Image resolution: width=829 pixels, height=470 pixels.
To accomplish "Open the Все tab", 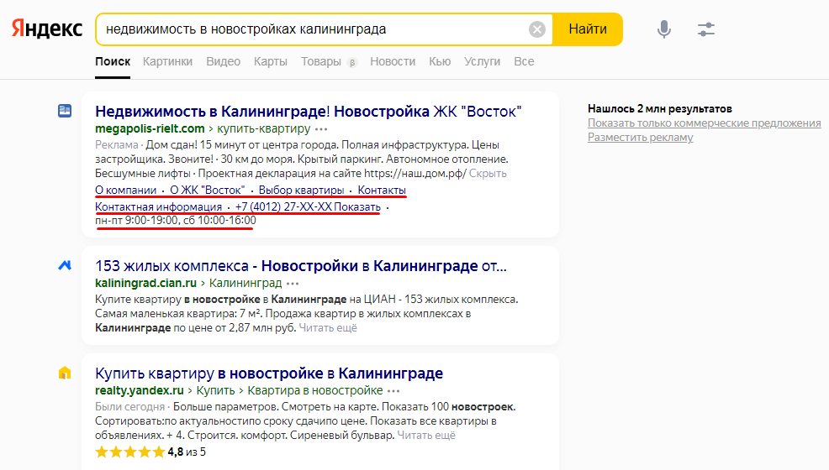I will pyautogui.click(x=524, y=62).
